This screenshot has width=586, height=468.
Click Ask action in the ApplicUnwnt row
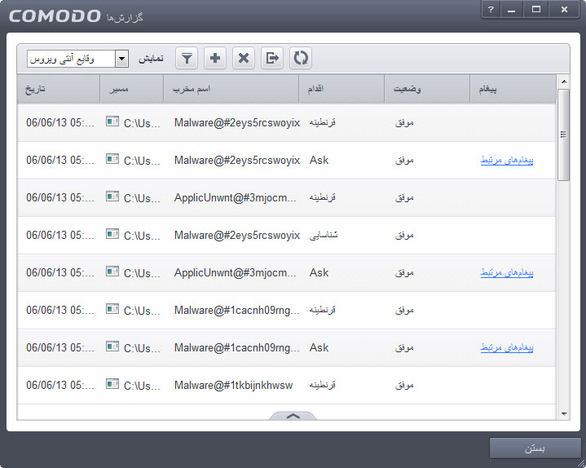[319, 273]
